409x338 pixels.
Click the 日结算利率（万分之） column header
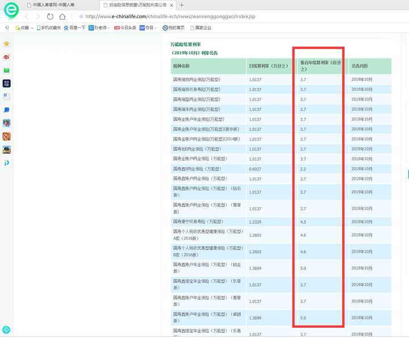(x=269, y=66)
